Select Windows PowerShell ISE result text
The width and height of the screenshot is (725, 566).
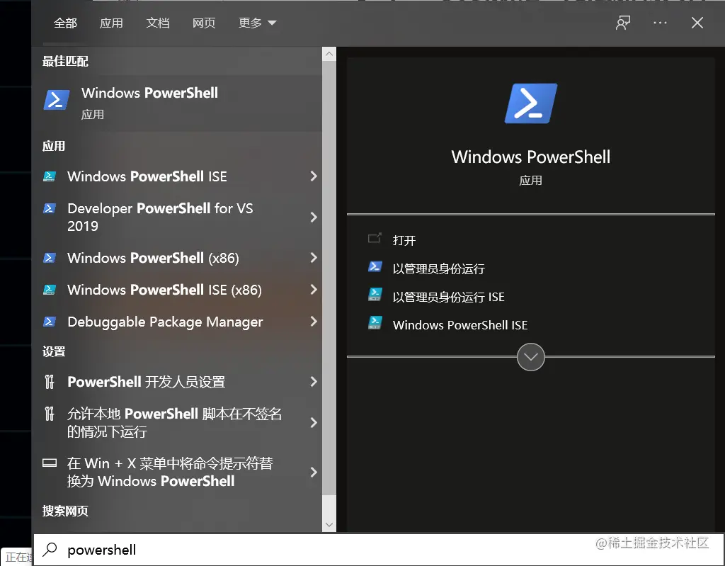click(x=147, y=176)
